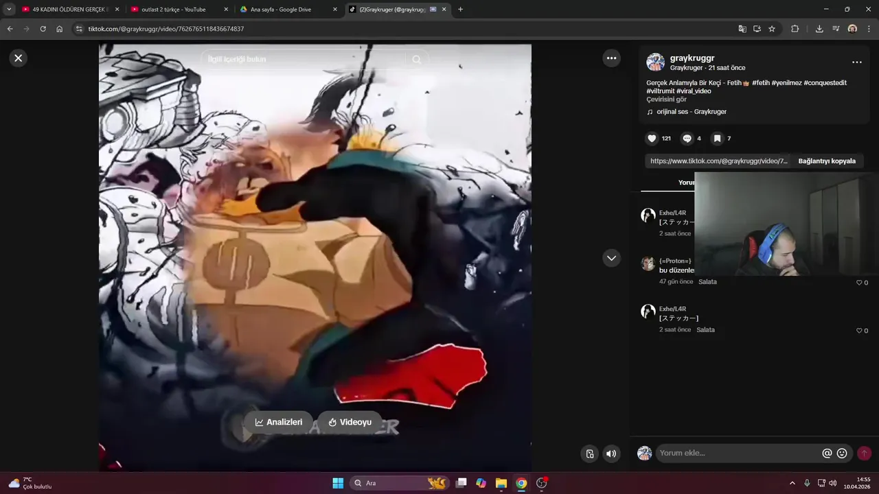Open Chrome extensions puzzle icon
The width and height of the screenshot is (879, 494).
pos(795,29)
